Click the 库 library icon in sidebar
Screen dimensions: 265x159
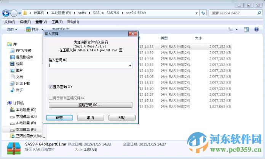click(10, 44)
